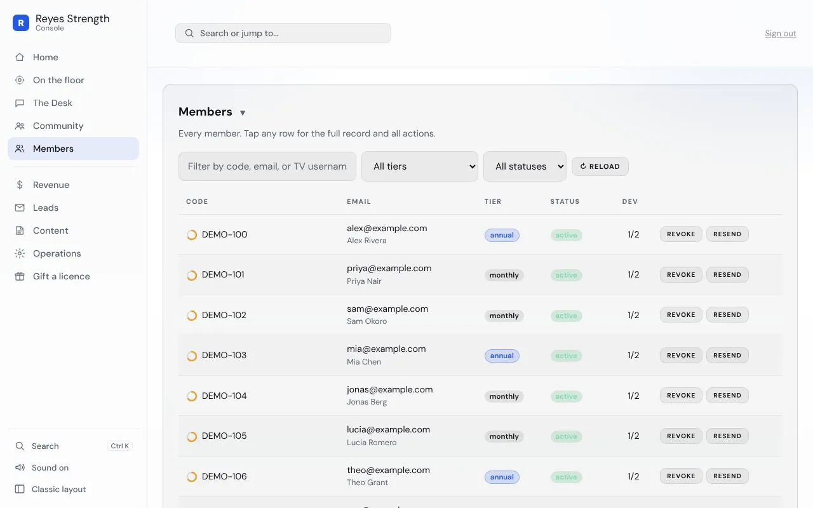This screenshot has width=813, height=508.
Task: Select Members in the sidebar
Action: point(73,149)
